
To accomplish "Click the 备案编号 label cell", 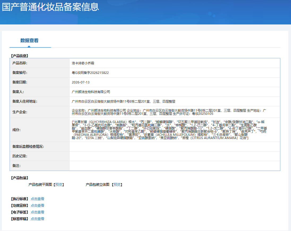I will (40, 73).
